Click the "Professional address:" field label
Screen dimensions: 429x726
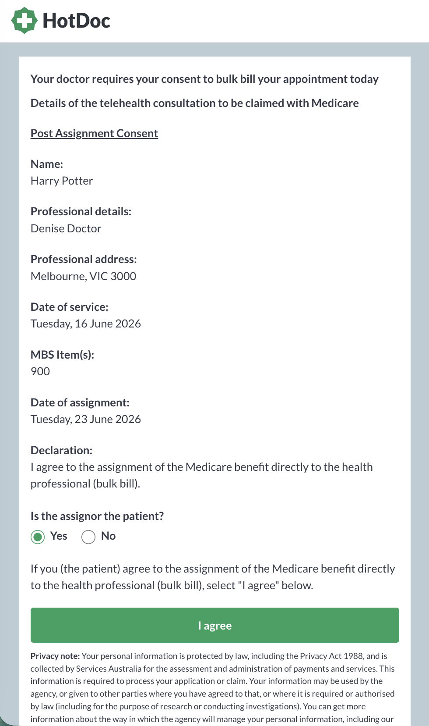point(84,259)
